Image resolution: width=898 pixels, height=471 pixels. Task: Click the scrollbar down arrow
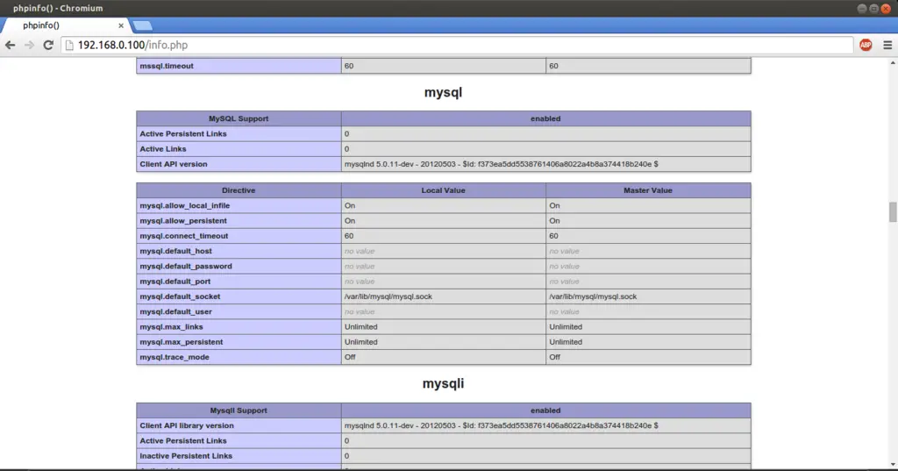pyautogui.click(x=892, y=464)
